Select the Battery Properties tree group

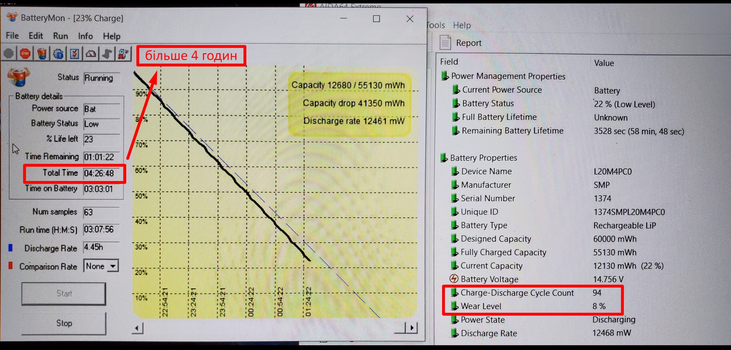(x=483, y=158)
